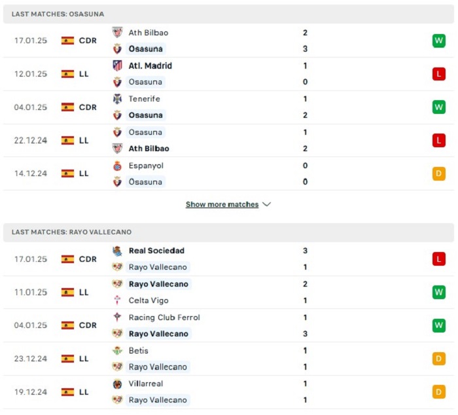Click the Atl. Madrid club crest
This screenshot has height=415, width=458.
(117, 65)
